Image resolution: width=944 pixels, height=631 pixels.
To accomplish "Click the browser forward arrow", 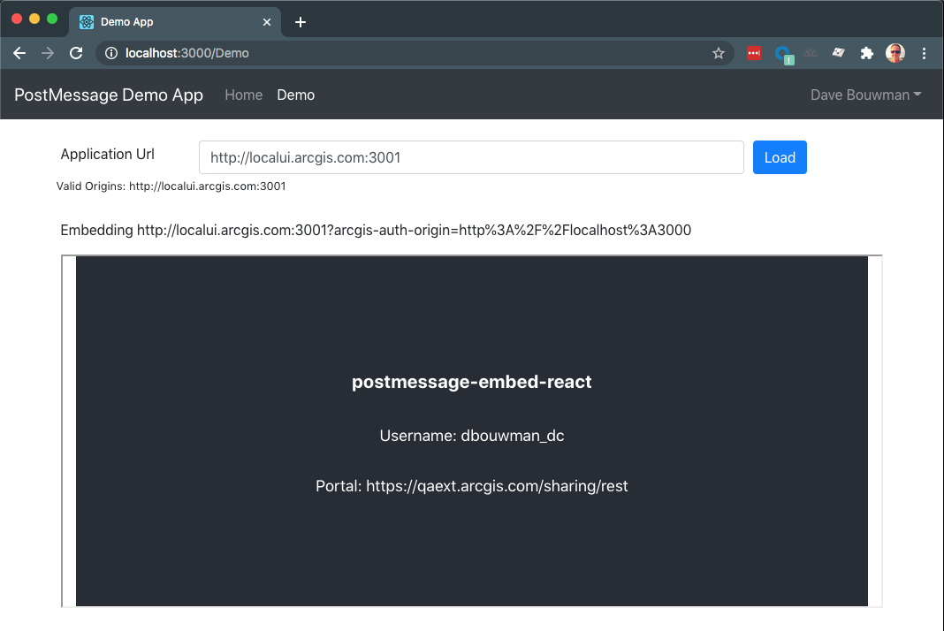I will coord(48,53).
